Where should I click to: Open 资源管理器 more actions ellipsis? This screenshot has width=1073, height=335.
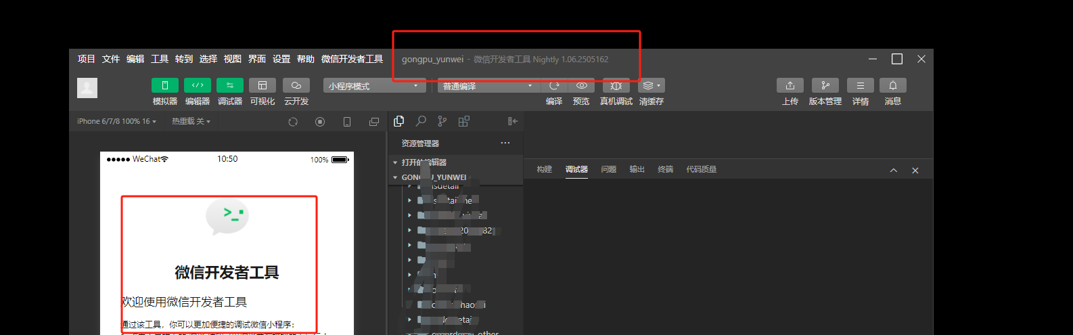point(505,143)
